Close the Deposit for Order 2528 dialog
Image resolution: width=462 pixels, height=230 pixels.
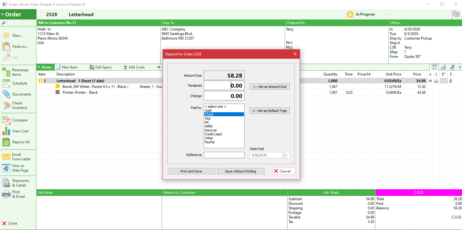pos(295,54)
